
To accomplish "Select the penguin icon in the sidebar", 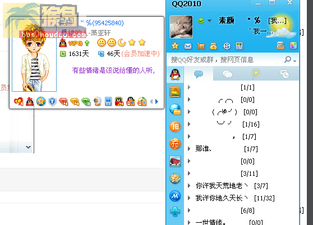I will pos(175,74).
